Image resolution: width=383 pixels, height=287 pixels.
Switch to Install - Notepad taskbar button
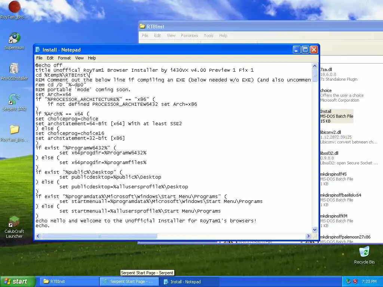190,282
